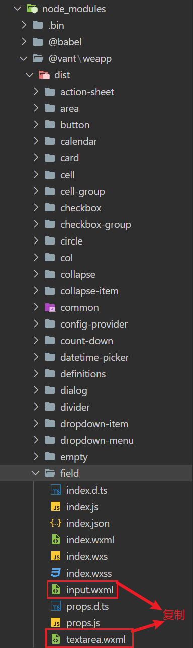Click the TypeScript icon of index.d.ts
The height and width of the screenshot is (648, 193).
point(56,490)
